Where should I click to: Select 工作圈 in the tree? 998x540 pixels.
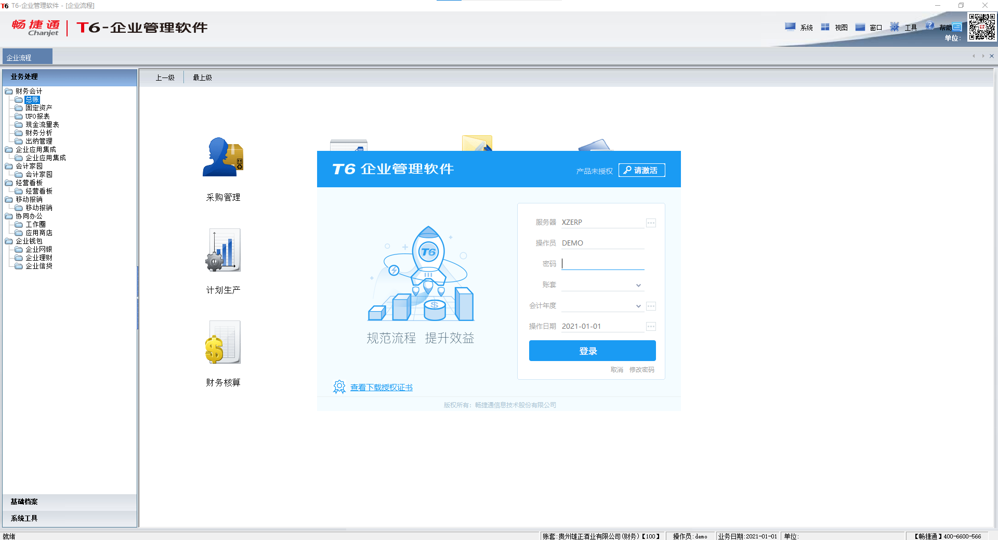35,224
